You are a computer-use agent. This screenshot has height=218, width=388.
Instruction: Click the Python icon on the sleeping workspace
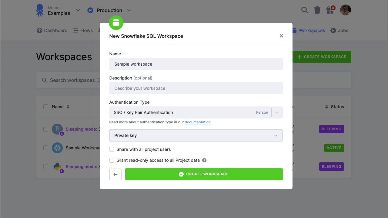[x=57, y=166]
